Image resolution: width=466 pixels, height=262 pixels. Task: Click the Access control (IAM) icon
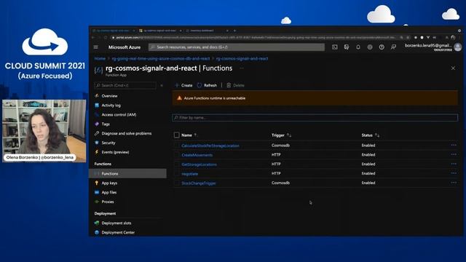[x=97, y=115]
